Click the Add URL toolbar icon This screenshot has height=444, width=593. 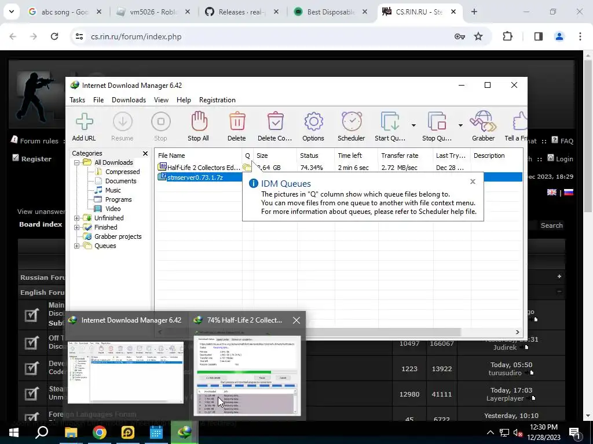point(84,121)
